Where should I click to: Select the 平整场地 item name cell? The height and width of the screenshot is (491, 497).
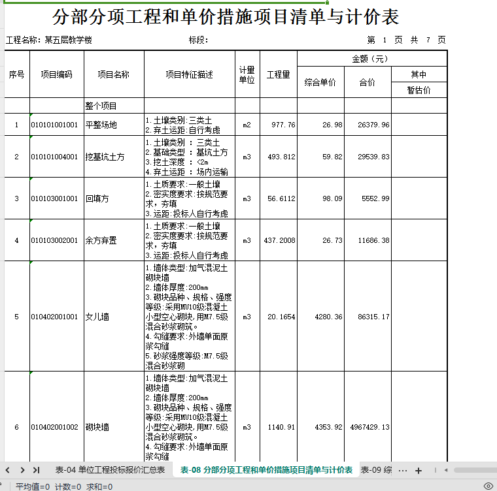tap(114, 125)
